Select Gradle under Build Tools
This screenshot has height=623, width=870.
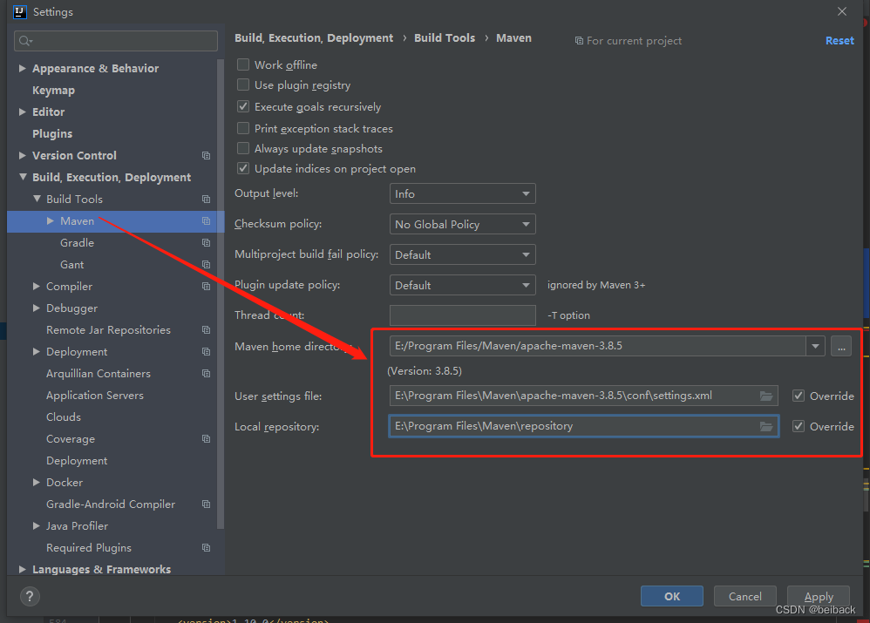[77, 243]
